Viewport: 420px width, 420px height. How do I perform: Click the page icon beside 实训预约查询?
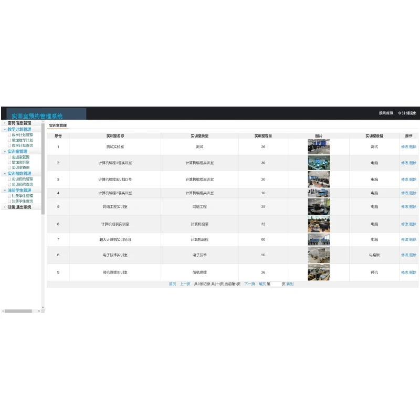9,185
